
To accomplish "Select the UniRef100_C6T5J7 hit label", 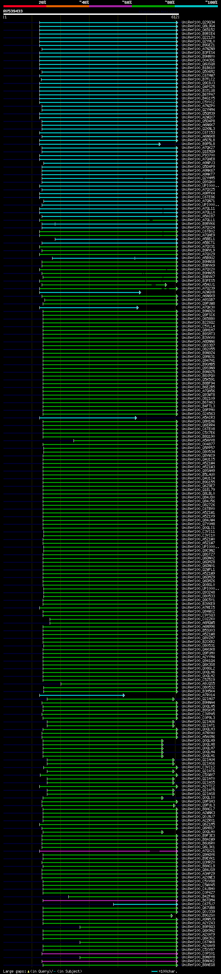I will coord(198,904).
